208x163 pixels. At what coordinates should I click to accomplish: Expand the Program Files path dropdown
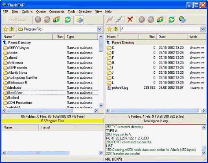click(x=99, y=29)
